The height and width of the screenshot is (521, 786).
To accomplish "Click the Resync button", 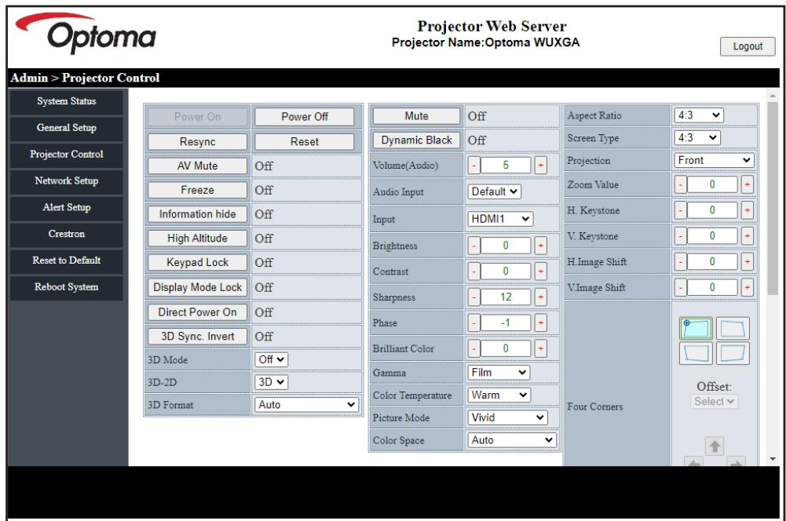I will pyautogui.click(x=198, y=142).
